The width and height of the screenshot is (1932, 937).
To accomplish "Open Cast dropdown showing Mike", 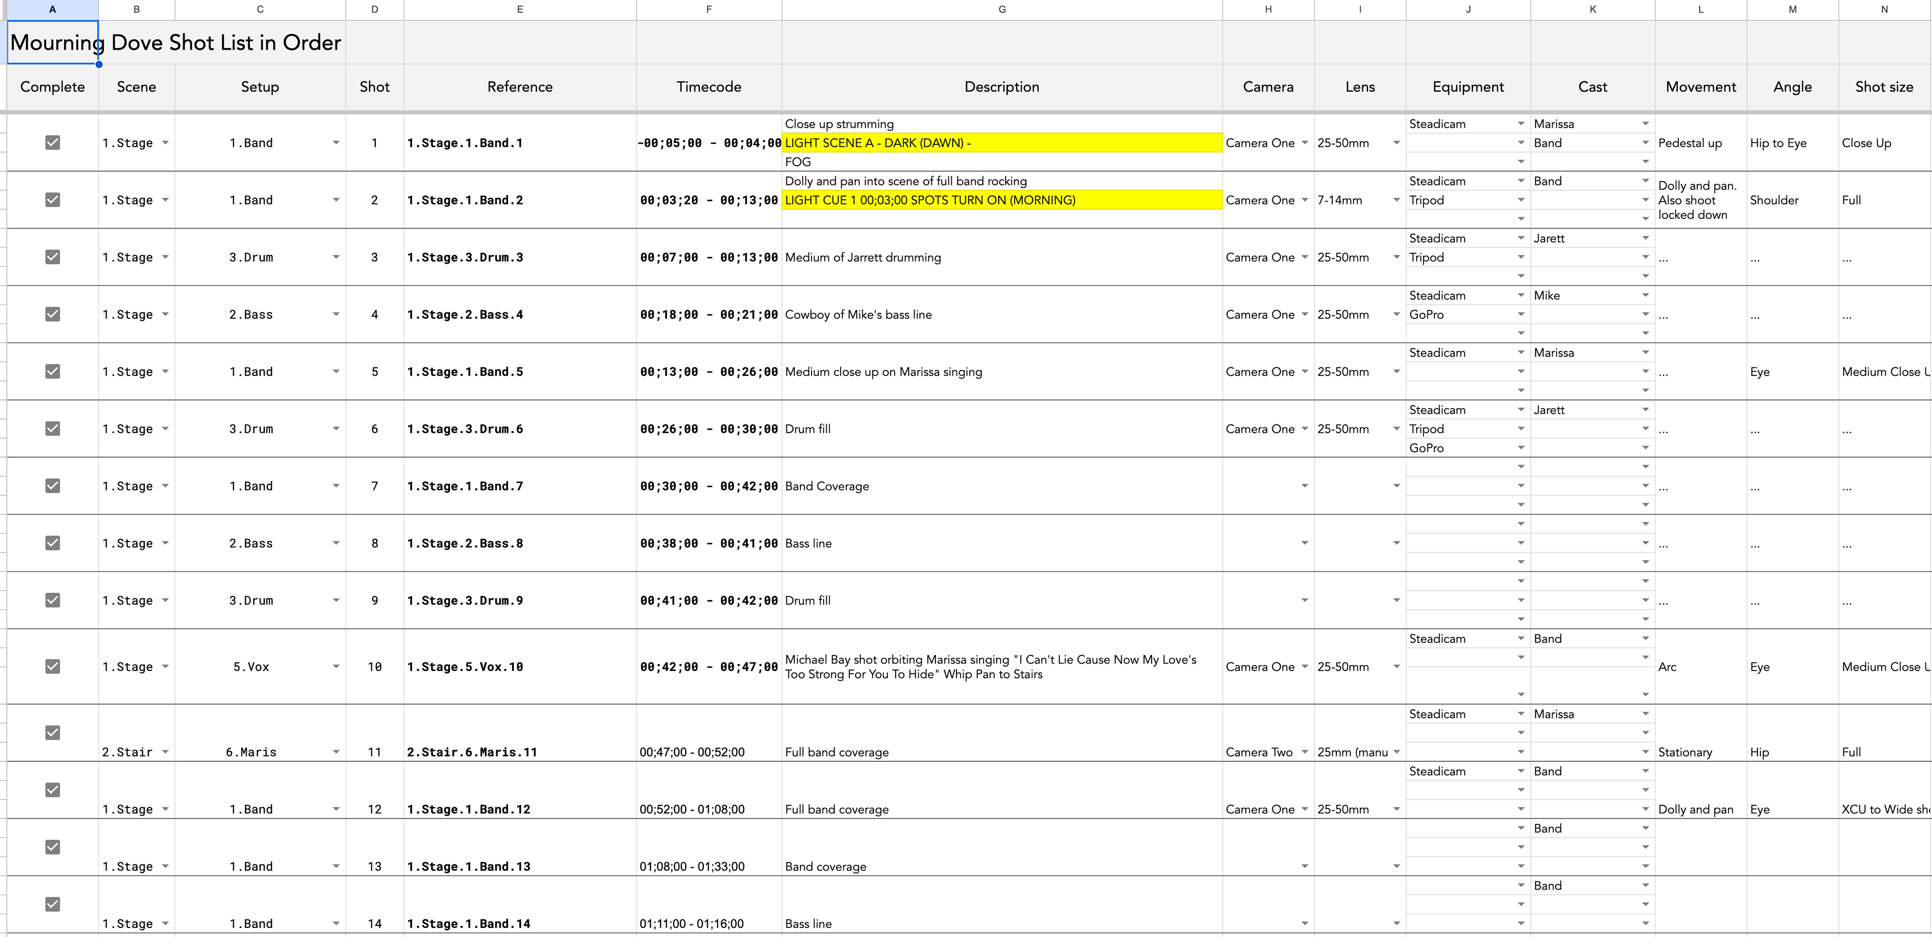I will point(1646,296).
